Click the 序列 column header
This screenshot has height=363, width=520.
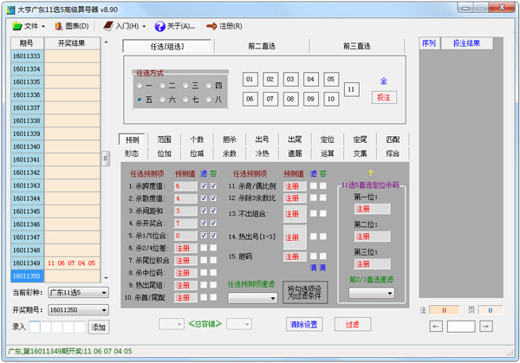[429, 43]
